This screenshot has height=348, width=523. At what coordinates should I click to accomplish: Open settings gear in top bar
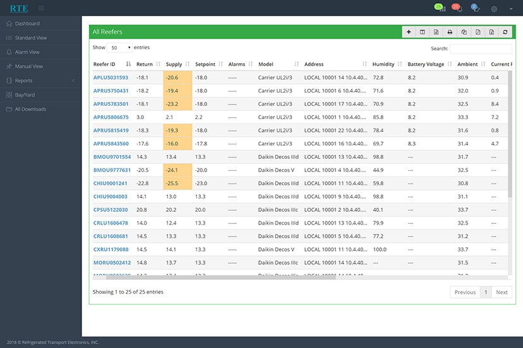coord(494,9)
